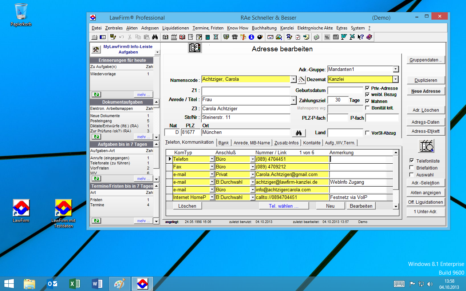Expand the Anrede / Titel dropdown
The image size is (466, 291).
click(293, 100)
